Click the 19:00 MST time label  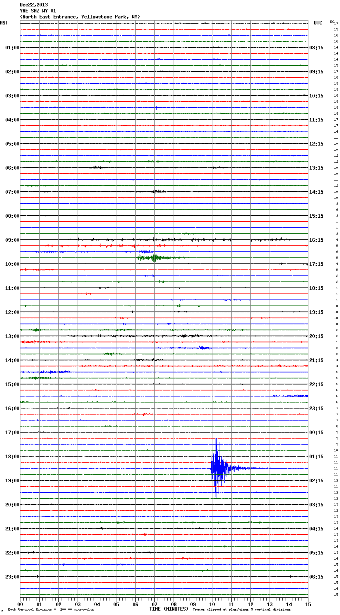point(12,481)
